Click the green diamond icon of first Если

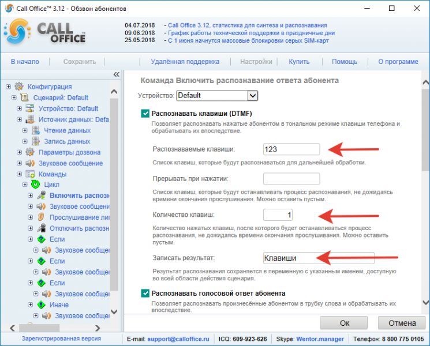41,239
